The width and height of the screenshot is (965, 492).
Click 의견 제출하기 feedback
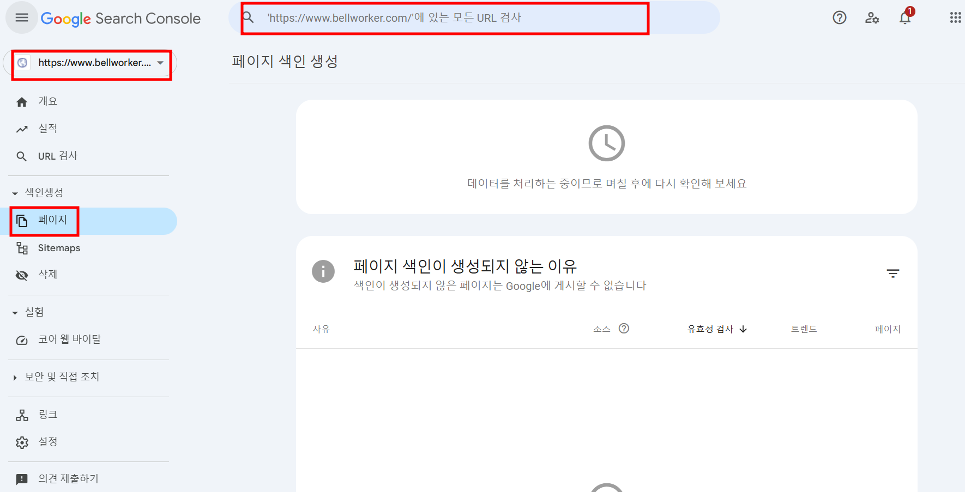pos(68,479)
